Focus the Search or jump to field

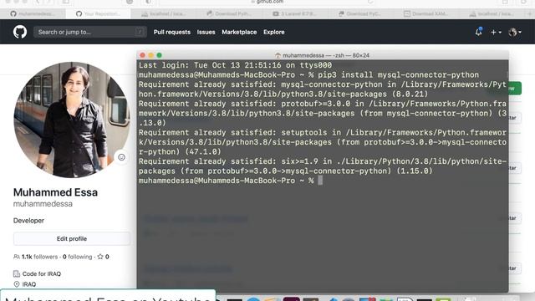(x=90, y=32)
